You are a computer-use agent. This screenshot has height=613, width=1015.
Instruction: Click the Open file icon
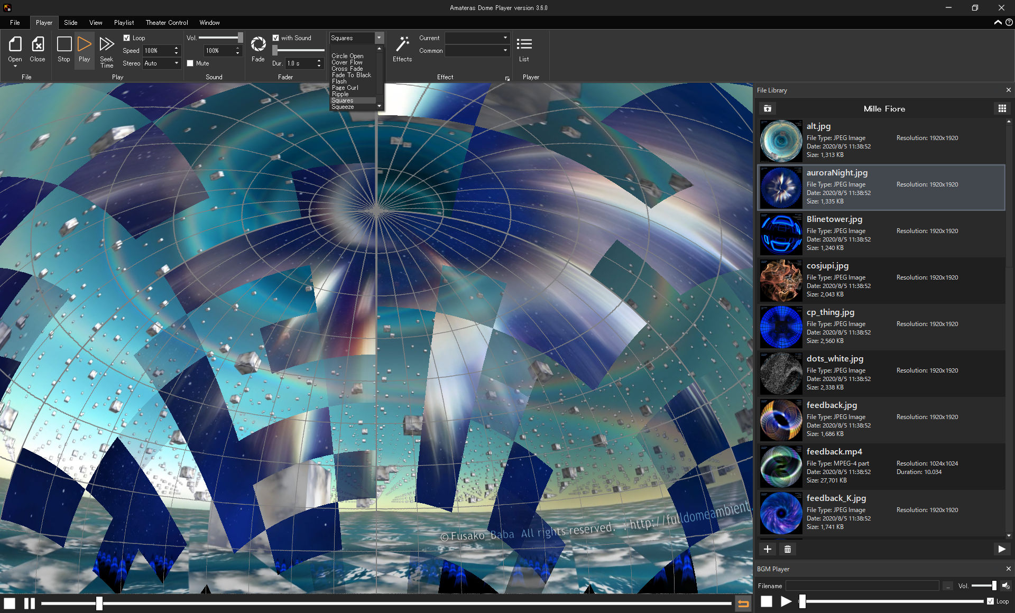coord(15,44)
